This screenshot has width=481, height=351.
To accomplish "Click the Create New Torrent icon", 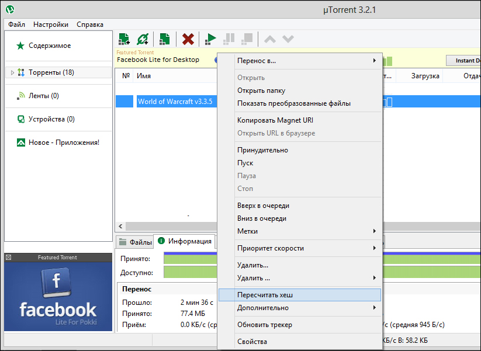I will (x=165, y=39).
